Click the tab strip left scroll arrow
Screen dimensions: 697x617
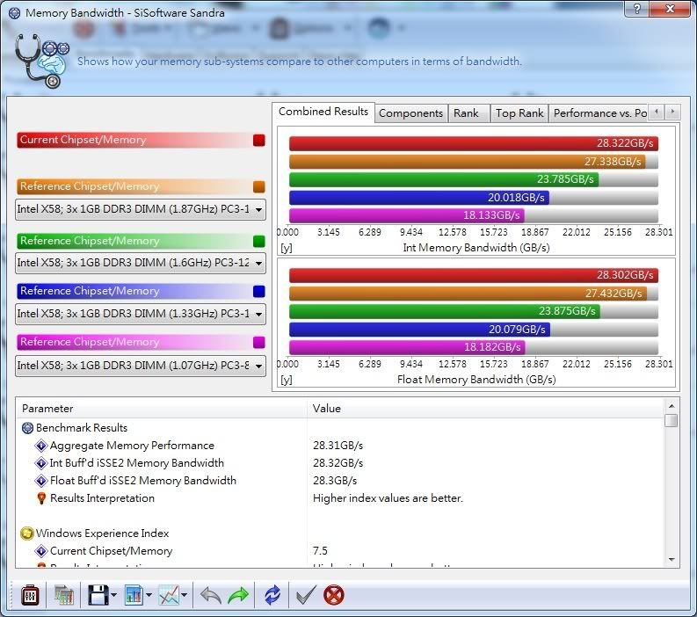(x=656, y=112)
